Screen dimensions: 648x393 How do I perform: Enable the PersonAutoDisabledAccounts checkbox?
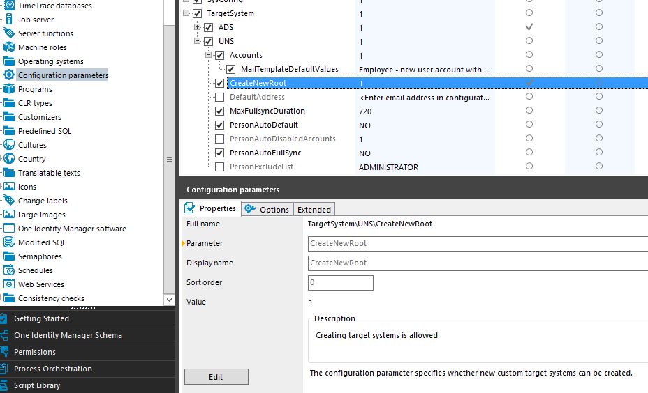coord(220,139)
